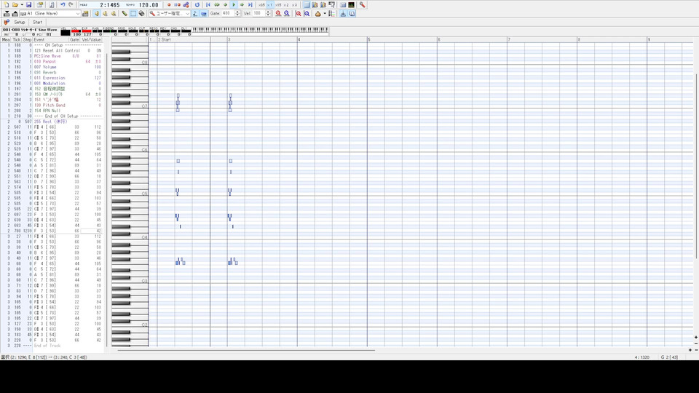The height and width of the screenshot is (393, 699).
Task: Toggle the auto-scroll follow icon
Action: point(343,14)
